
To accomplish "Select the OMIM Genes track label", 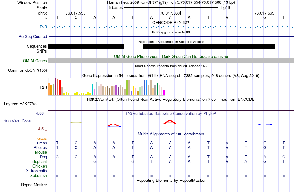I will (x=35, y=61).
